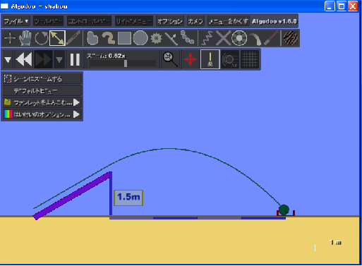This screenshot has height=266, width=362.
Task: Click シーンにズームする button
Action: [x=42, y=79]
